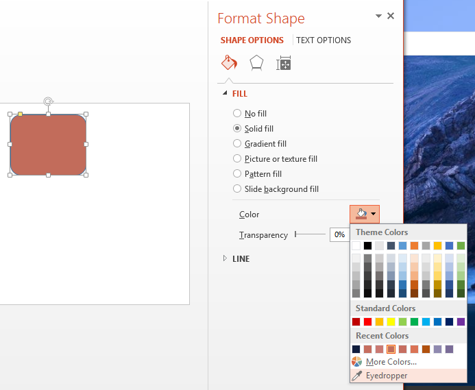Adjust the Transparency slider

coord(310,234)
